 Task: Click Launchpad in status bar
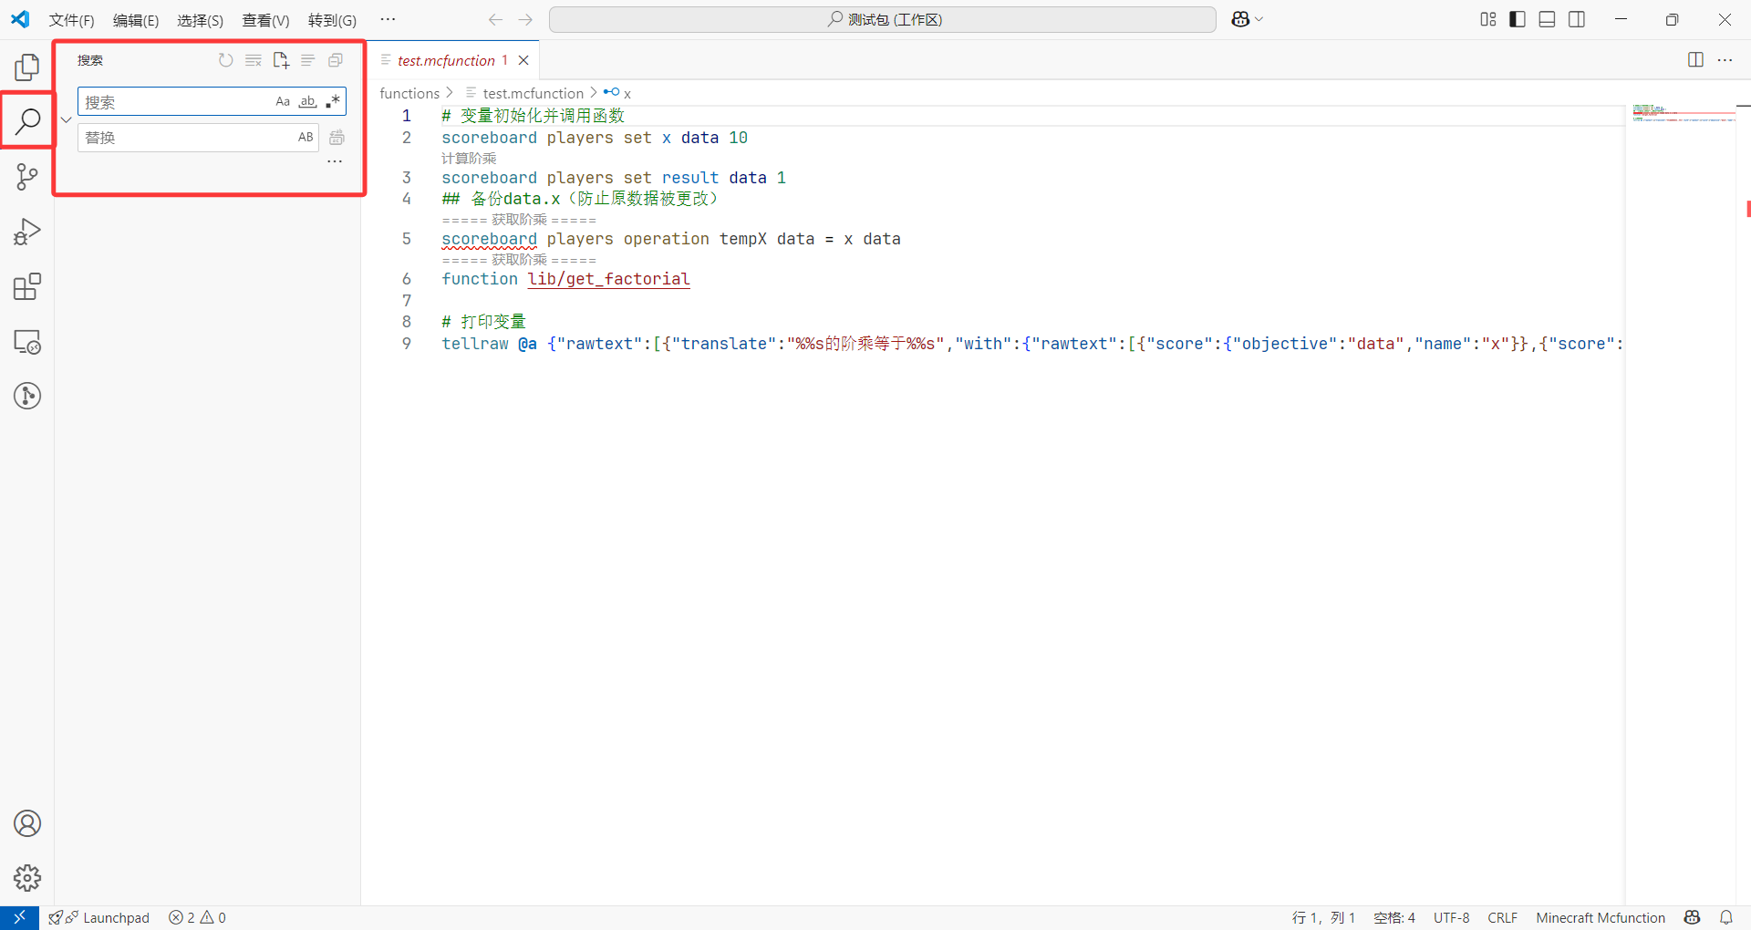[x=98, y=917]
